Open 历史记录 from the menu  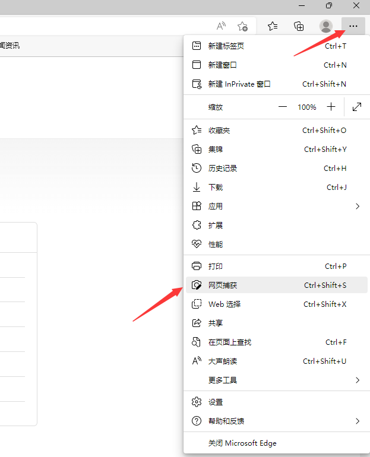coord(223,169)
